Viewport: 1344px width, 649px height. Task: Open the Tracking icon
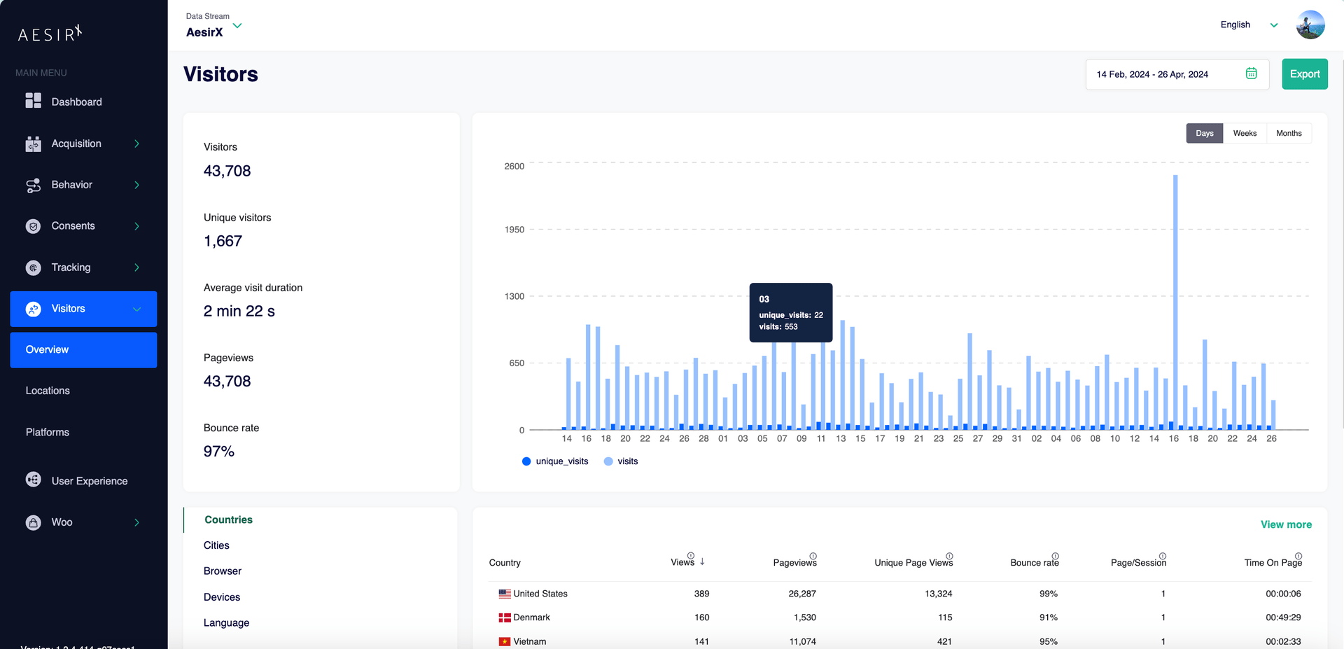33,267
